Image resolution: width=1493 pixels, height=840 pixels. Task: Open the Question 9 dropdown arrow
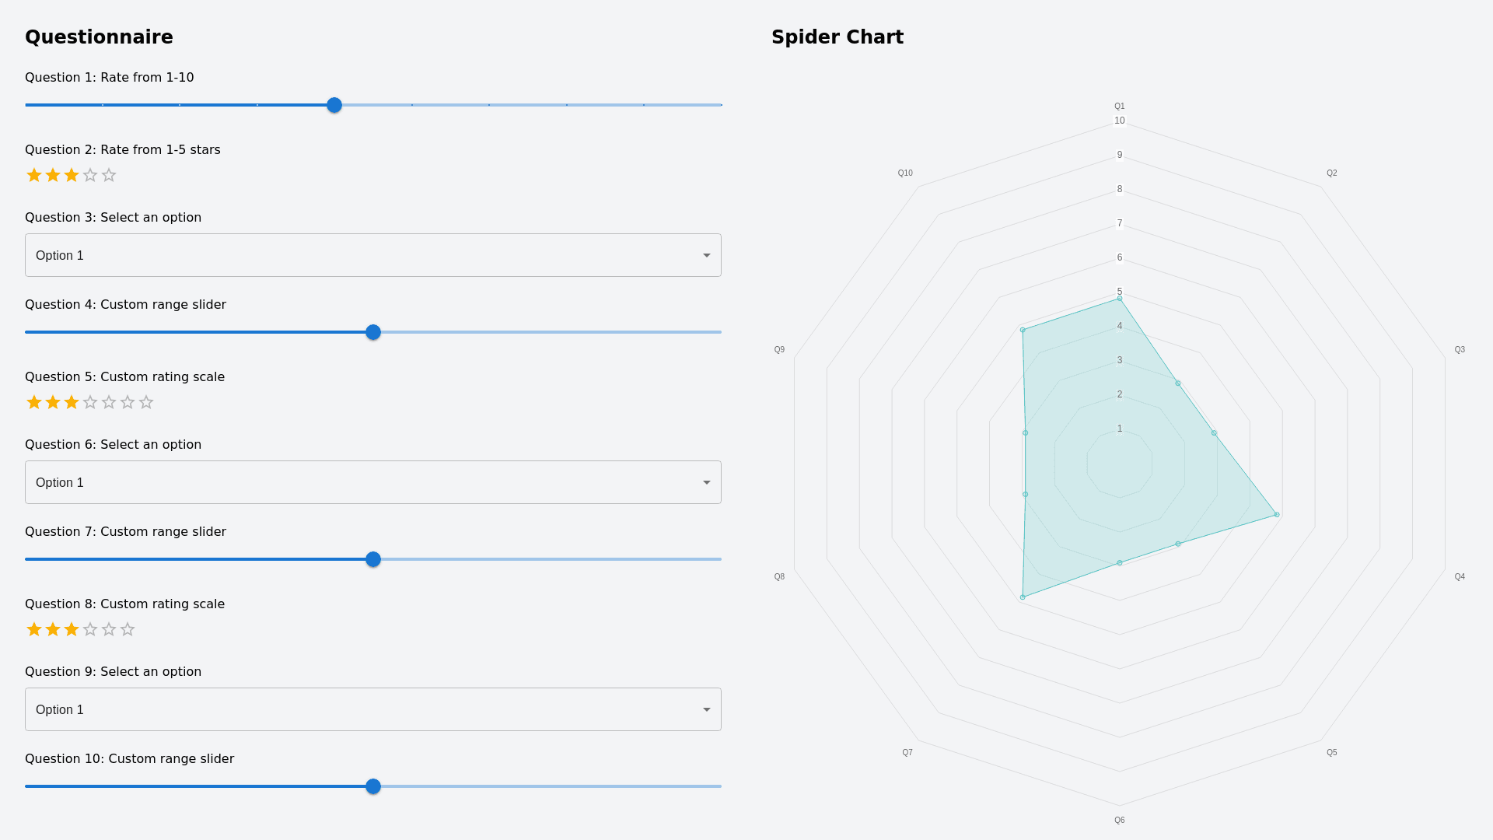pyautogui.click(x=706, y=709)
